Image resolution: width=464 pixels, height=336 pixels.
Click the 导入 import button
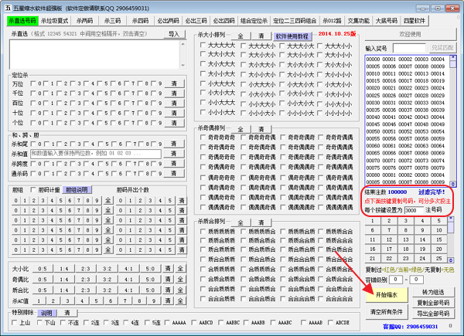point(174,34)
